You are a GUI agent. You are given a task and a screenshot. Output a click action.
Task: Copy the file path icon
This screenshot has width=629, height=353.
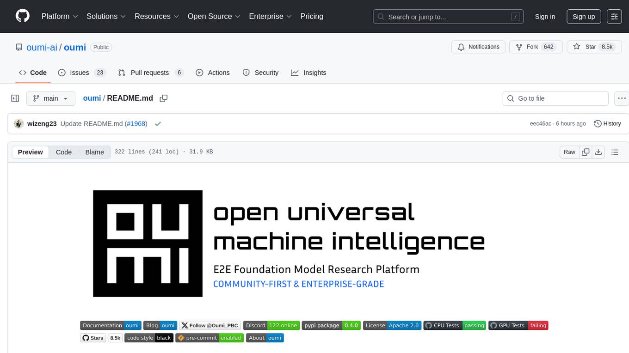point(163,98)
